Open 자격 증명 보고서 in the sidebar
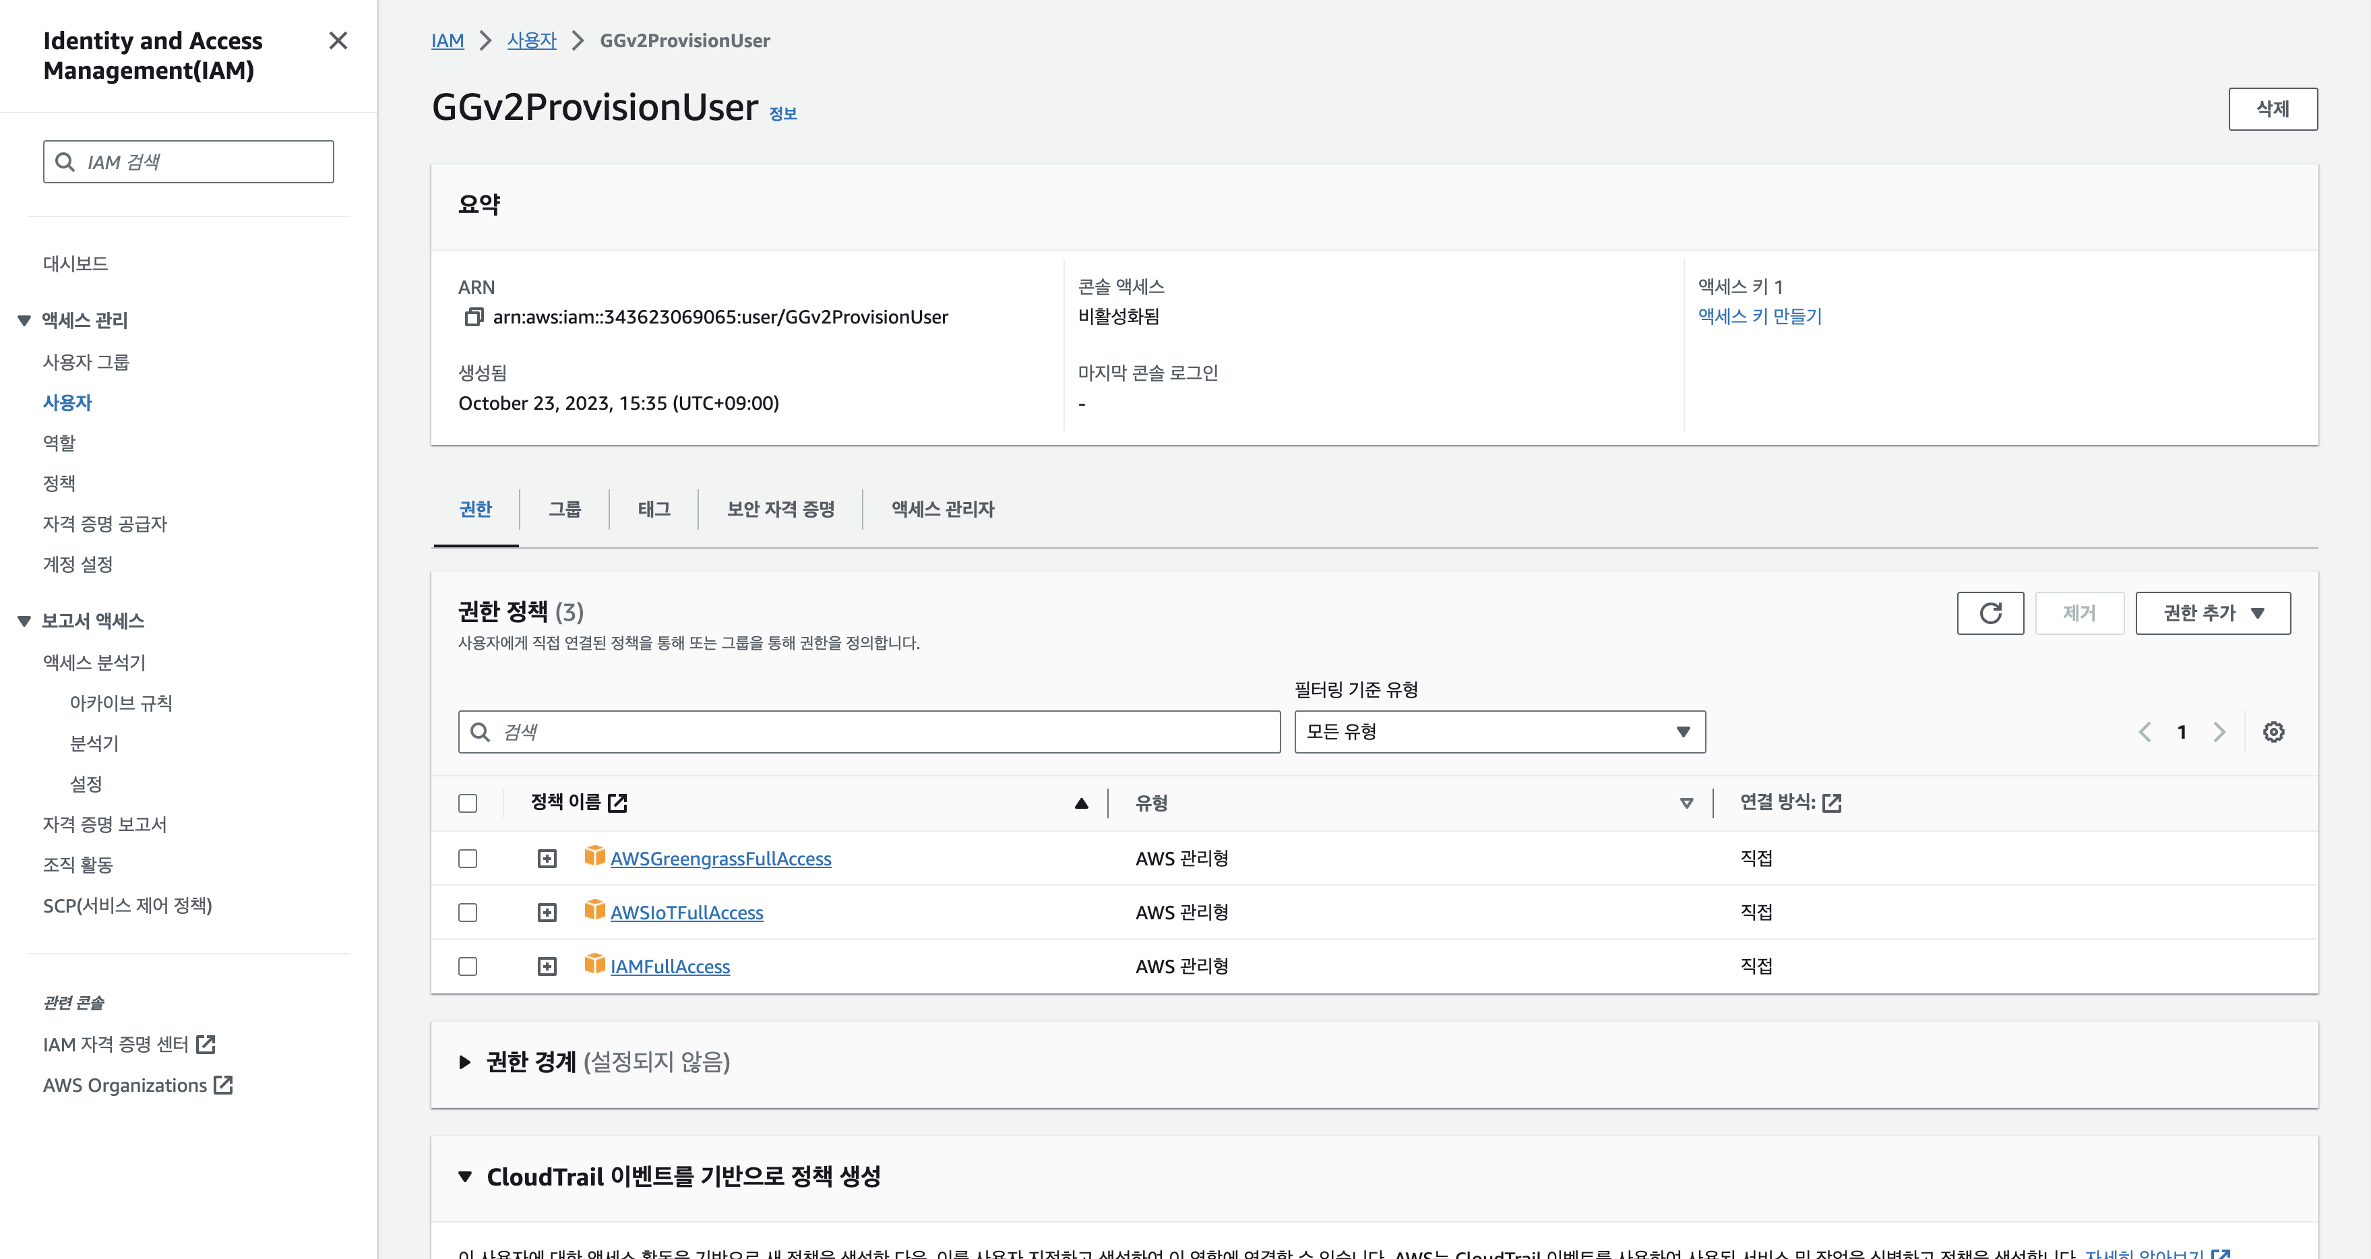The image size is (2371, 1259). 105,824
